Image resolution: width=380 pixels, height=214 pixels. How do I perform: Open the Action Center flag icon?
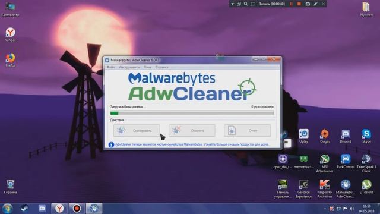(x=345, y=209)
